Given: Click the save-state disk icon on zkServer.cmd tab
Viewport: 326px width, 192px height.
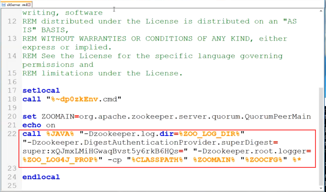Looking at the screenshot, I should pyautogui.click(x=3, y=5).
